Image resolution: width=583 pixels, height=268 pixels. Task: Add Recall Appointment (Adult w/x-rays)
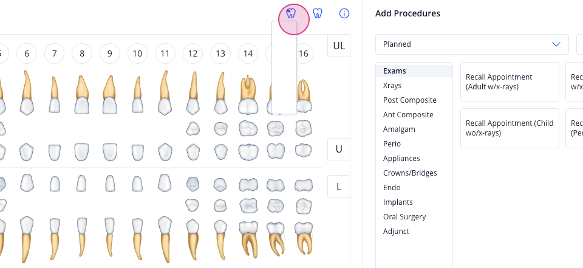(510, 82)
